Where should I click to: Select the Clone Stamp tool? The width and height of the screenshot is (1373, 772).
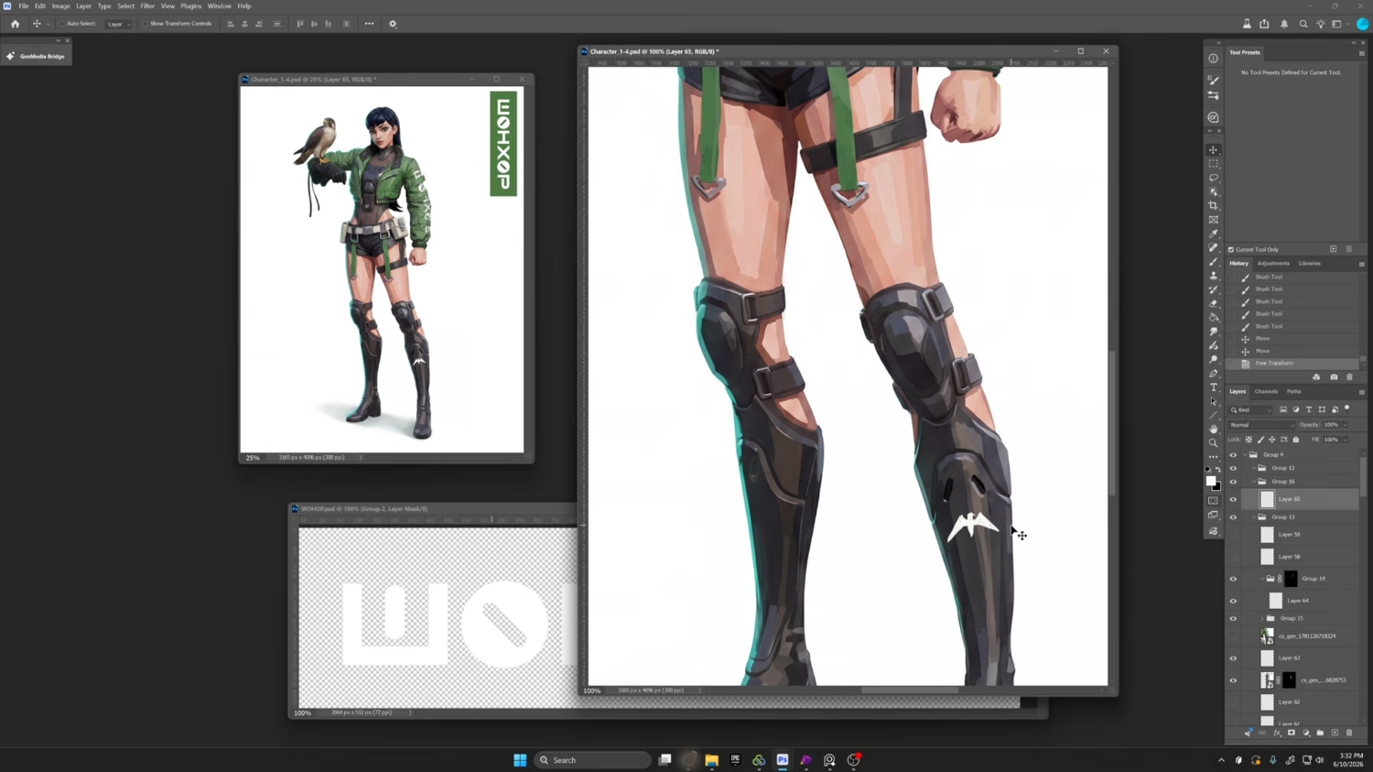tap(1214, 276)
